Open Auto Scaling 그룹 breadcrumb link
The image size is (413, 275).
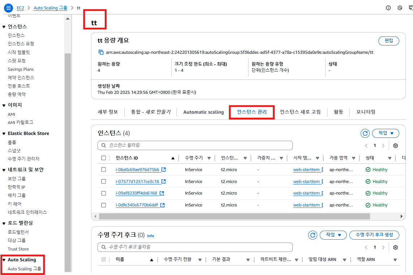pyautogui.click(x=50, y=8)
